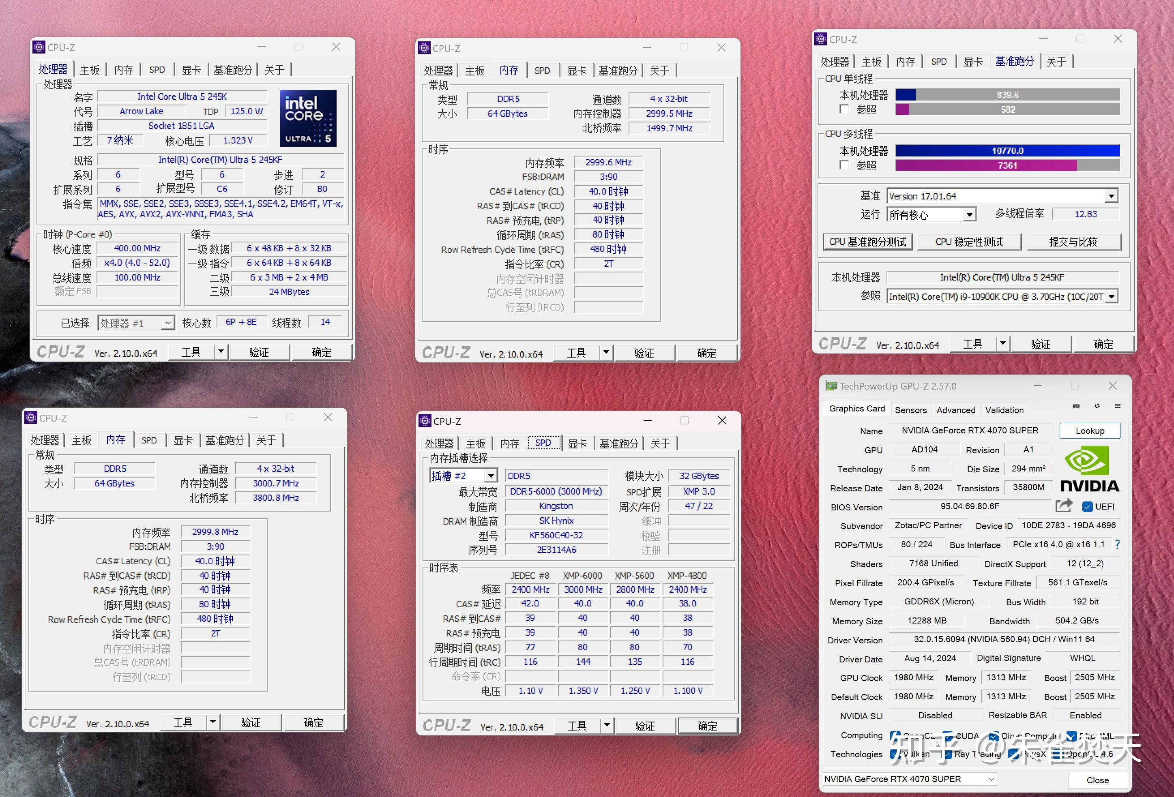This screenshot has width=1174, height=797.
Task: Switch to 主板 tab in processor window
Action: (90, 70)
